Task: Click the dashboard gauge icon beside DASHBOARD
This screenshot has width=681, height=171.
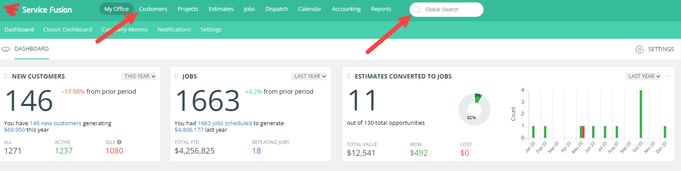Action: [6, 49]
